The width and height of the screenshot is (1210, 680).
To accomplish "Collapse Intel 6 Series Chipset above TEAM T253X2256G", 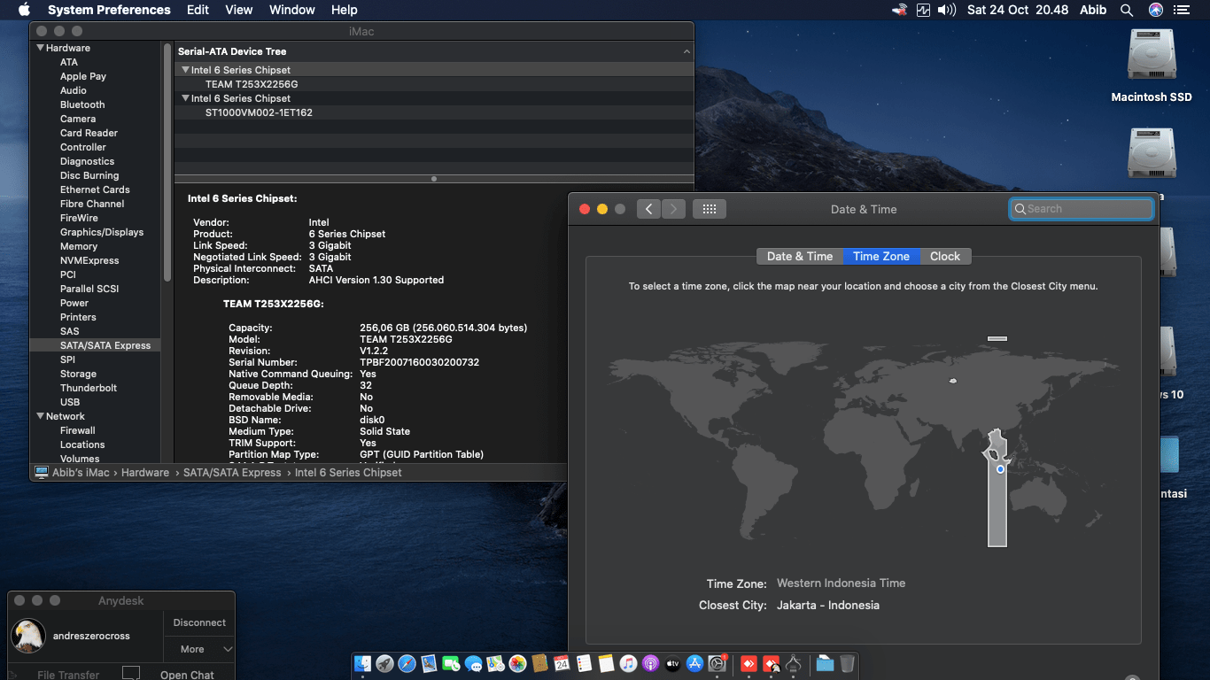I will (185, 70).
